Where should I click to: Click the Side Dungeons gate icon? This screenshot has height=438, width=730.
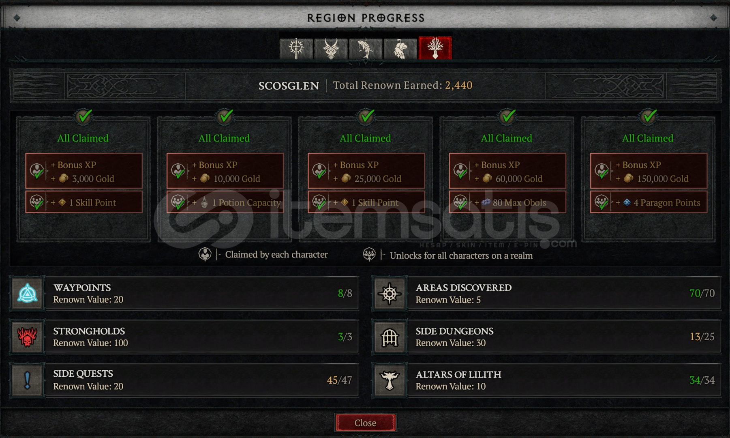coord(390,337)
